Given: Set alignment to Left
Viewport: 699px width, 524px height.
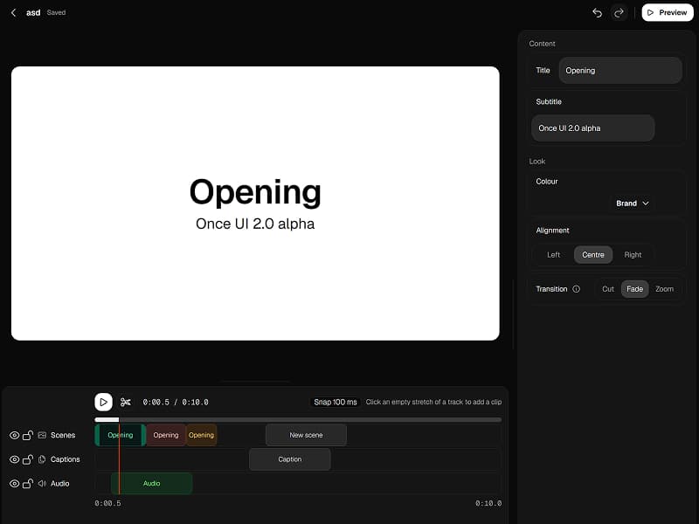Looking at the screenshot, I should point(553,255).
